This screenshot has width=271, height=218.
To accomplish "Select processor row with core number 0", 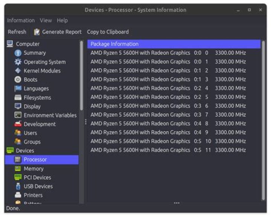I will [174, 53].
